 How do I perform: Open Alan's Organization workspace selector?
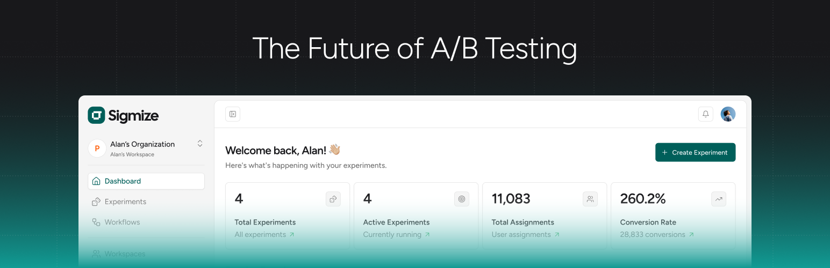[142, 148]
